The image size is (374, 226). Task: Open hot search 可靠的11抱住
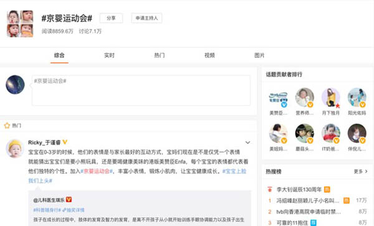(x=292, y=223)
